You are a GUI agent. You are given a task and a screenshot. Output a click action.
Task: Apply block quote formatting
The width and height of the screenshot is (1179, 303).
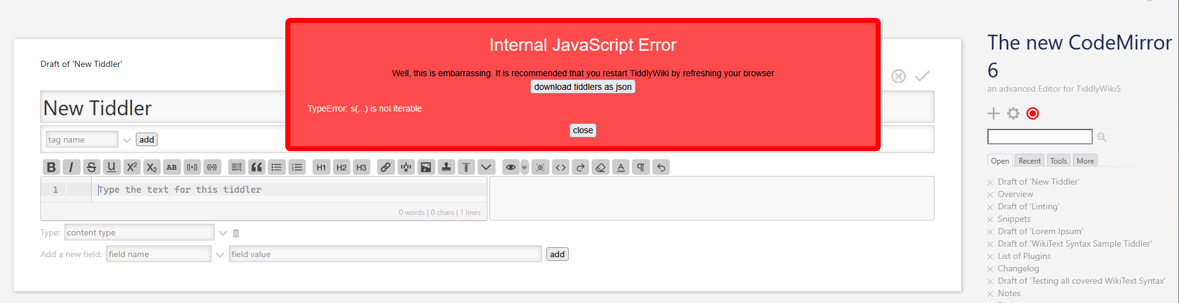pyautogui.click(x=256, y=167)
